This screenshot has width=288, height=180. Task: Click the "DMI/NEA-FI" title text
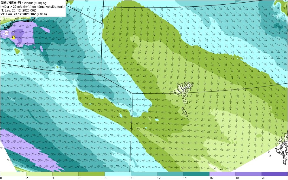pyautogui.click(x=11, y=3)
